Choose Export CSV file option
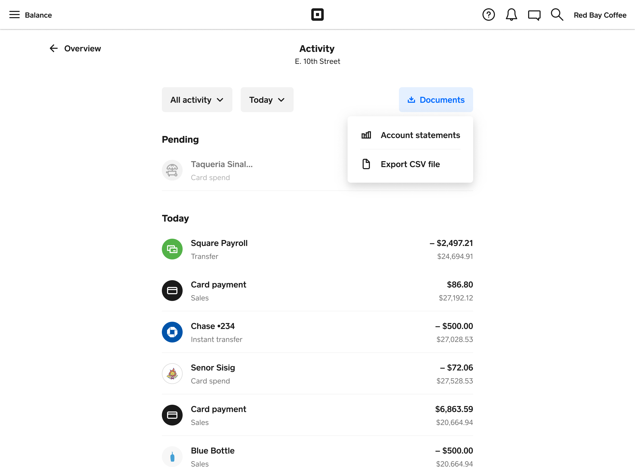Image resolution: width=635 pixels, height=467 pixels. [x=410, y=164]
